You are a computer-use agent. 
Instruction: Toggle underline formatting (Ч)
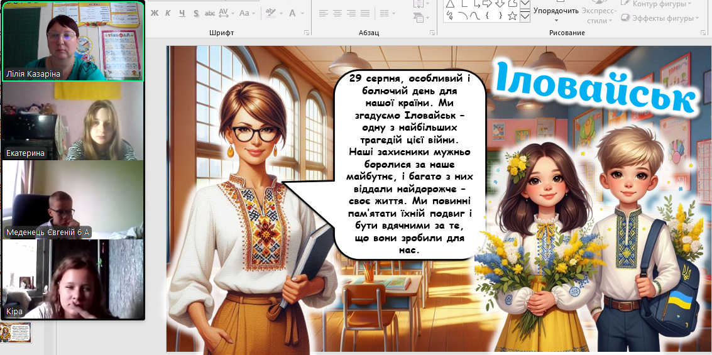point(182,13)
